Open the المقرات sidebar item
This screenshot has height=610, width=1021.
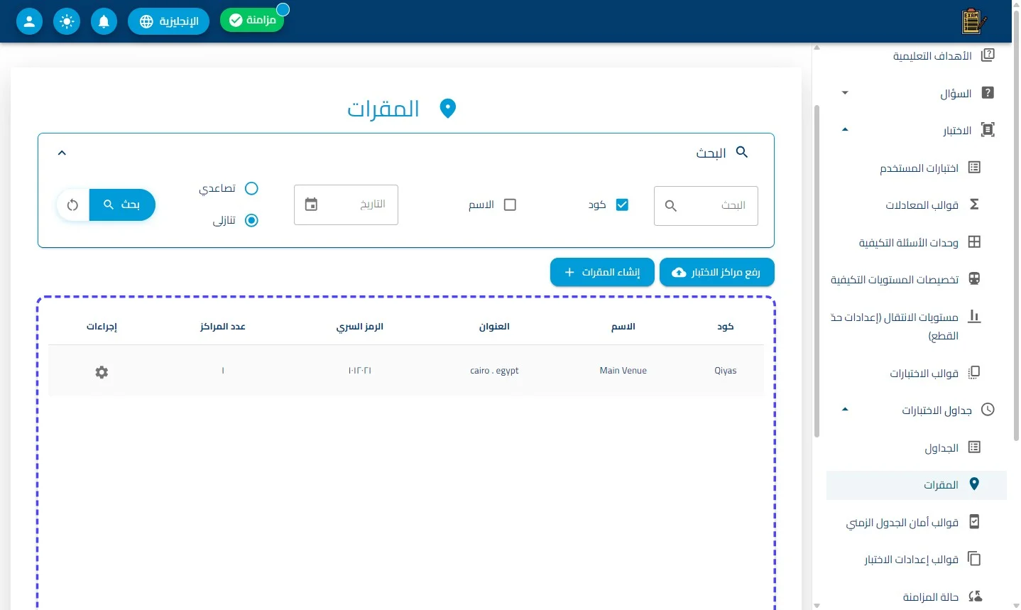[917, 485]
